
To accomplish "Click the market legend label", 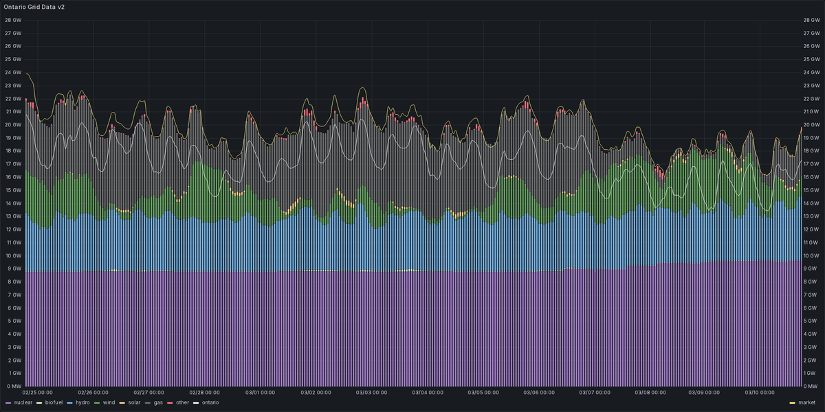I will pyautogui.click(x=807, y=403).
